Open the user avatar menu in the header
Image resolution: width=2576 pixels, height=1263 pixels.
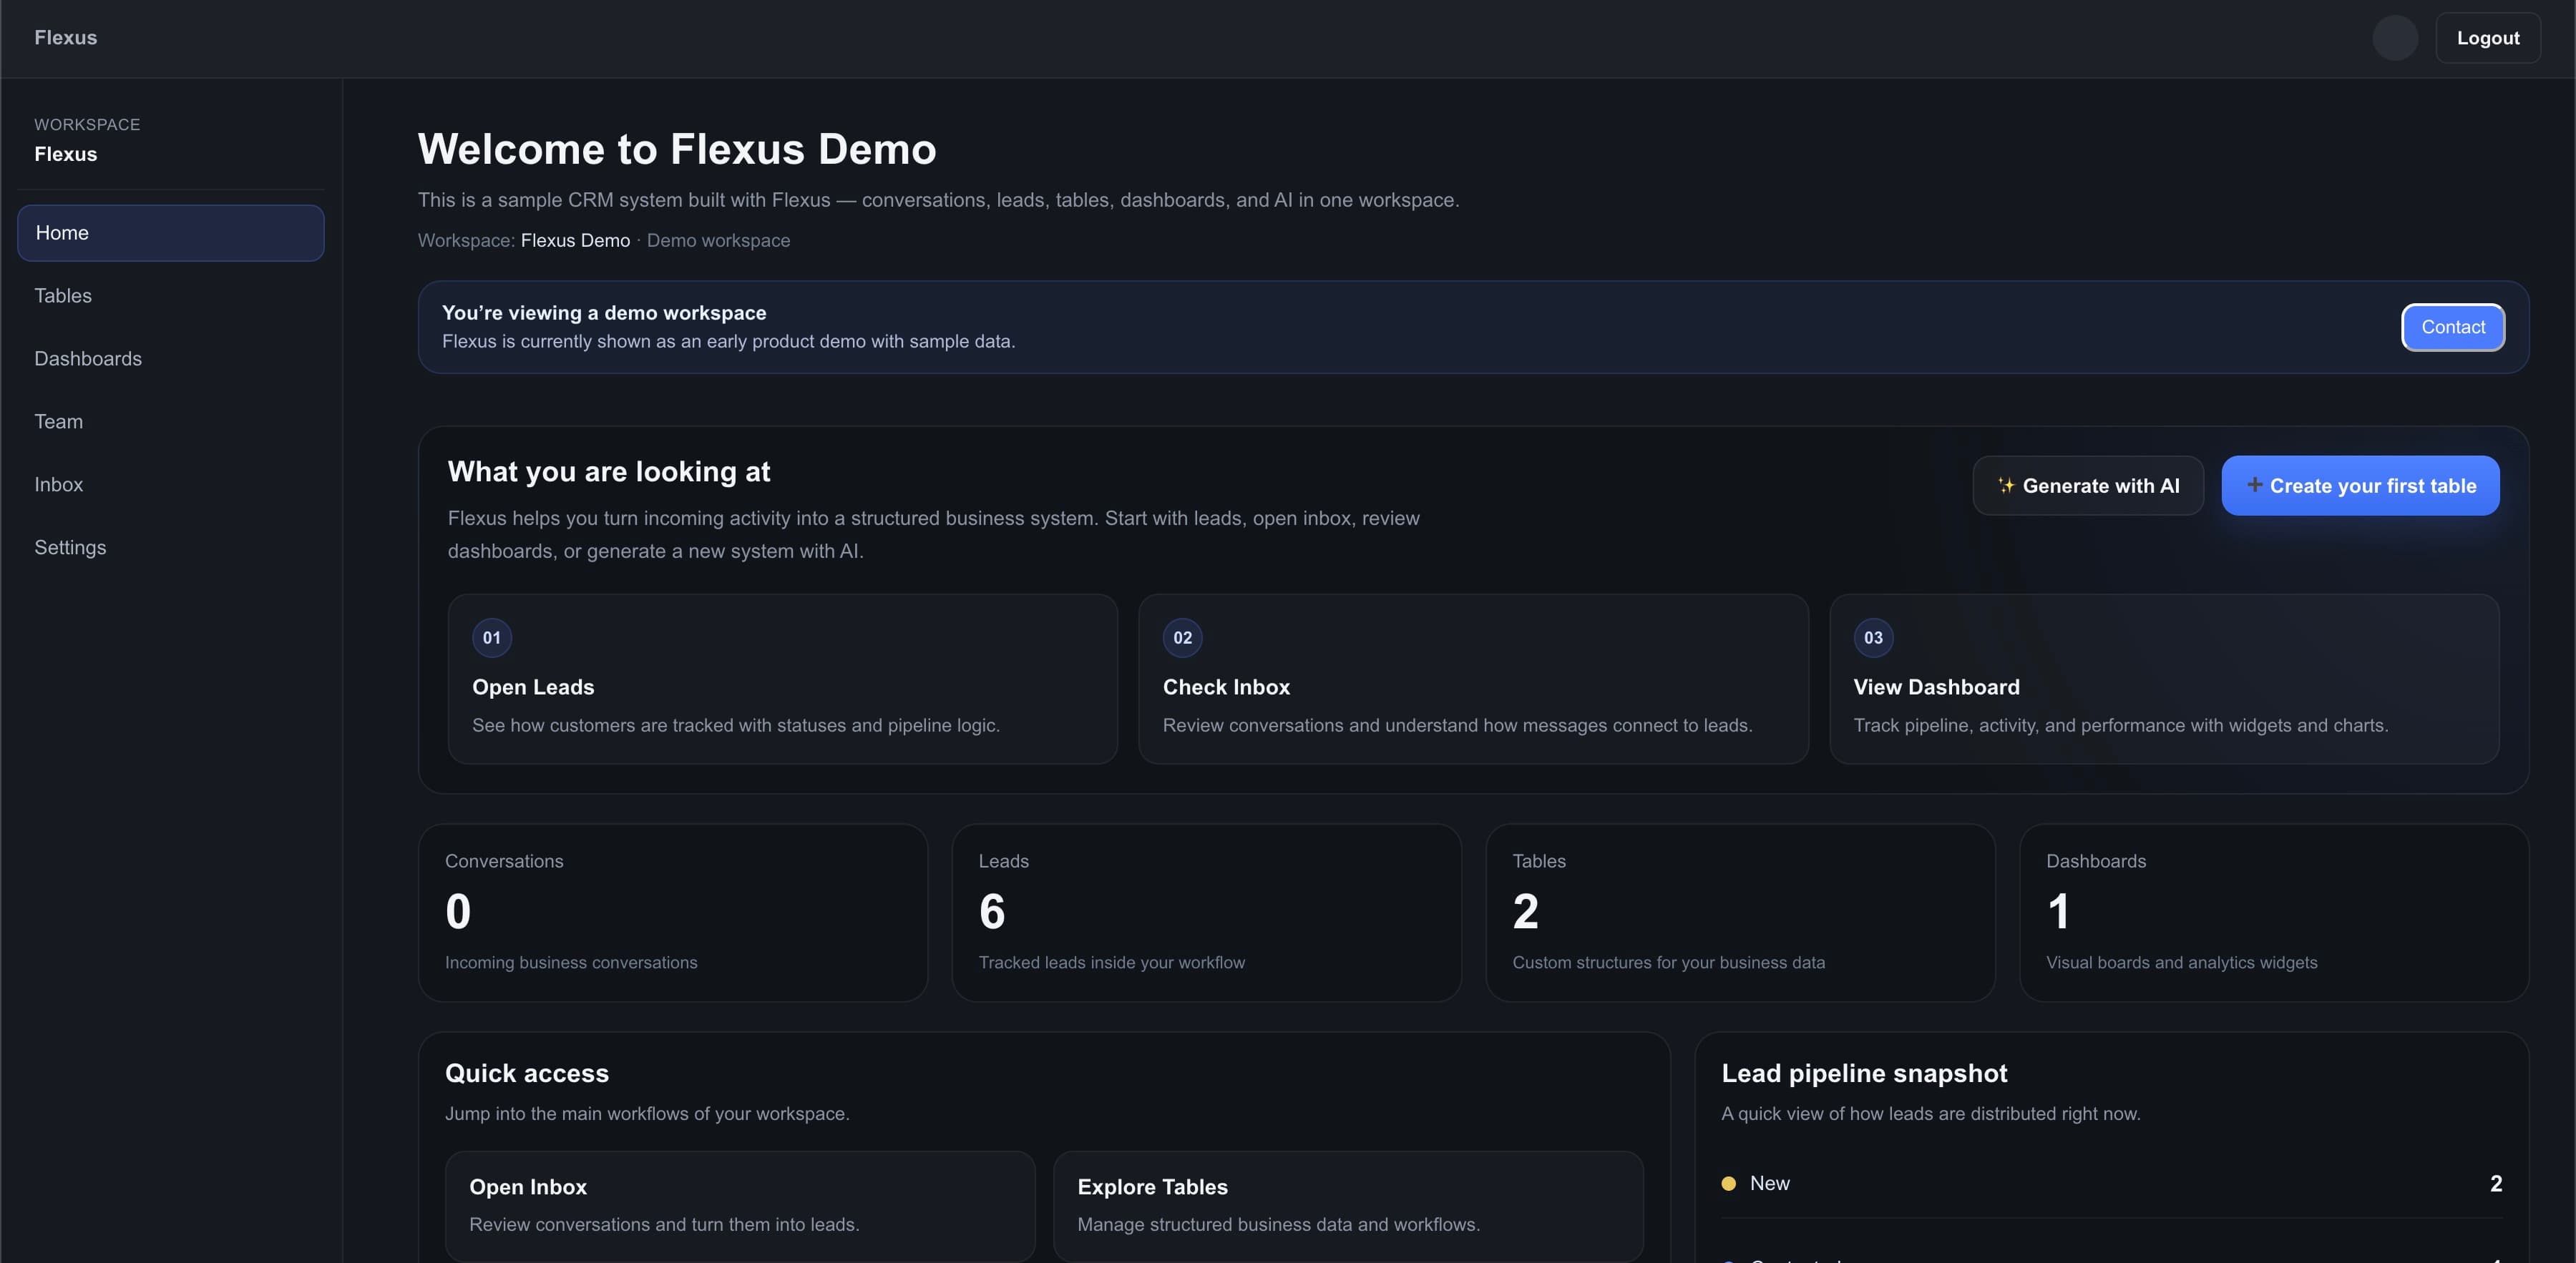tap(2394, 38)
